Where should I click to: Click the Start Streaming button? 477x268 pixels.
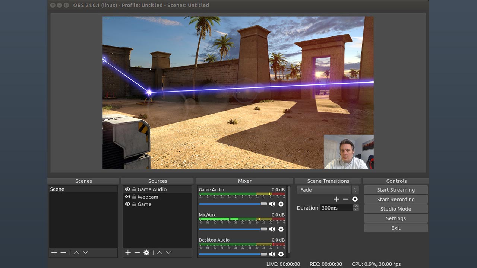(x=396, y=190)
